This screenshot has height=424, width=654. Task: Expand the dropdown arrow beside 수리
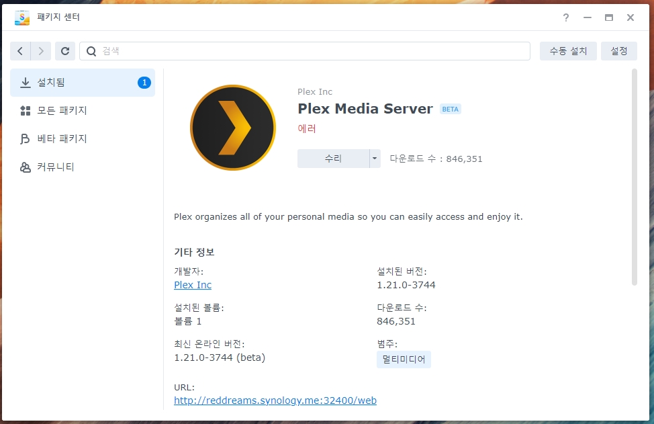click(x=375, y=159)
